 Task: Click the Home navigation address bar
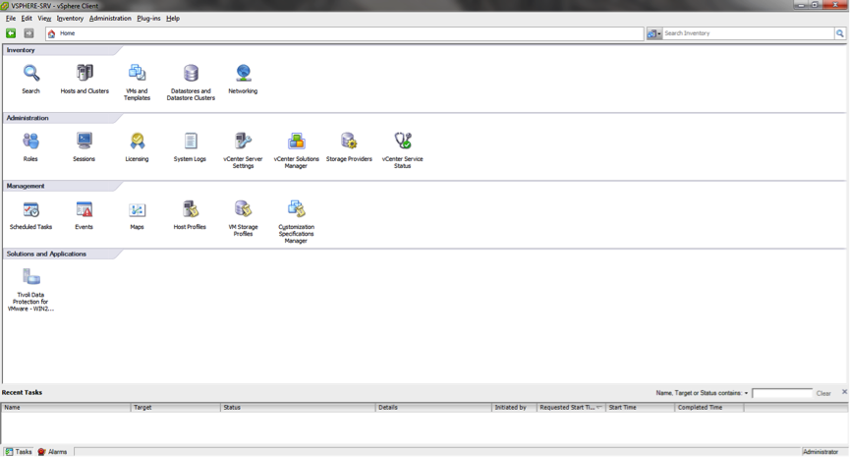tap(345, 33)
